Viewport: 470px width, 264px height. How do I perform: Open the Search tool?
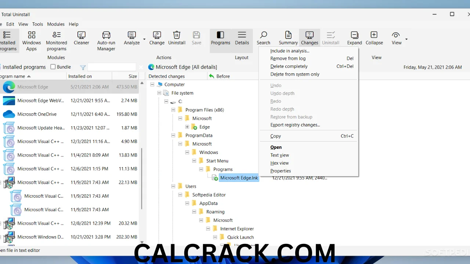click(x=263, y=38)
